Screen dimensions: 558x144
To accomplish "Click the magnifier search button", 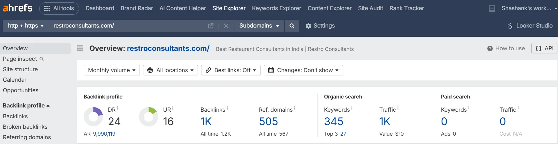I will (x=292, y=26).
